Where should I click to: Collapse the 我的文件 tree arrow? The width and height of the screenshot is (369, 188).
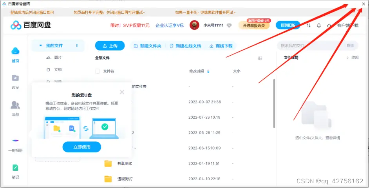point(40,46)
